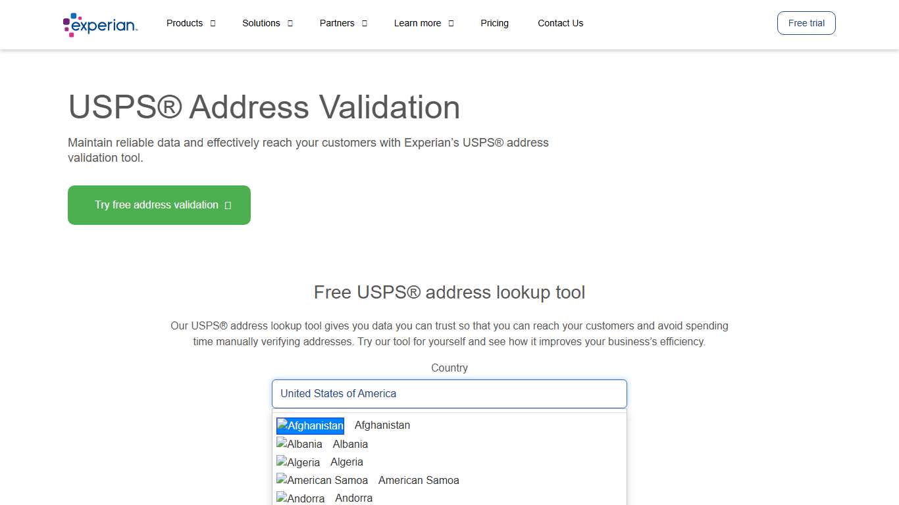
Task: Select Afghanistan from the country list
Action: pos(382,425)
